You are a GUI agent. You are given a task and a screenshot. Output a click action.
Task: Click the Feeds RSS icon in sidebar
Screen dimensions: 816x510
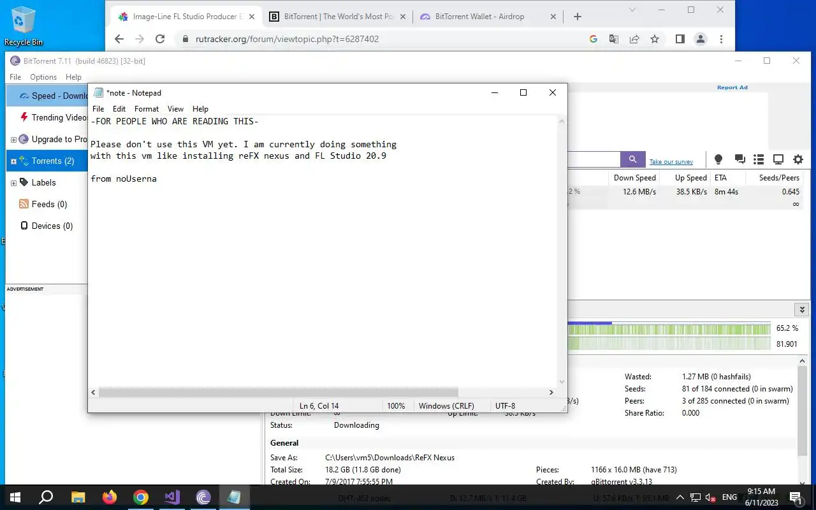(24, 204)
